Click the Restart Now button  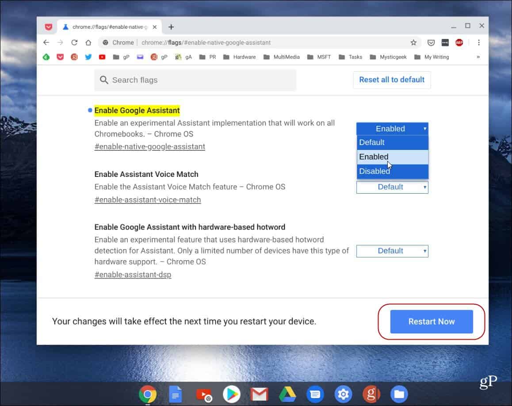431,322
